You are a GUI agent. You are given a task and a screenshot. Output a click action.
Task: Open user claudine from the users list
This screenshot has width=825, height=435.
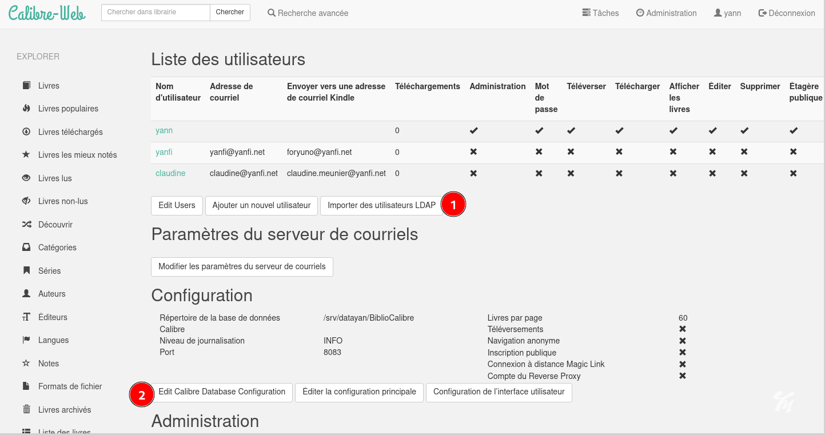(x=170, y=173)
